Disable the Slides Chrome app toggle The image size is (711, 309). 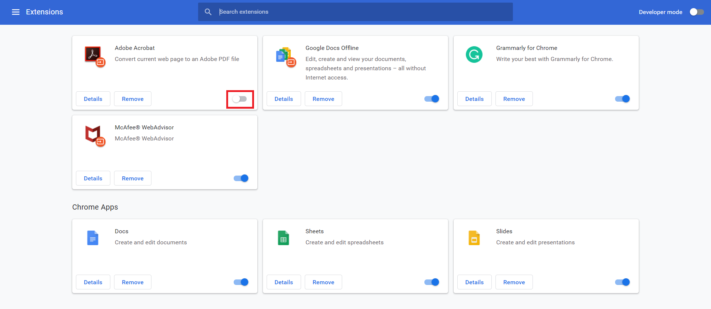coord(622,282)
